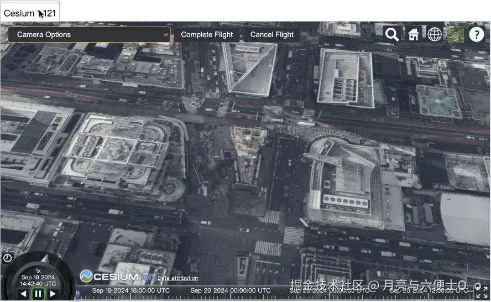The image size is (491, 302).
Task: Expand the Camera Options dropdown
Action: click(89, 34)
